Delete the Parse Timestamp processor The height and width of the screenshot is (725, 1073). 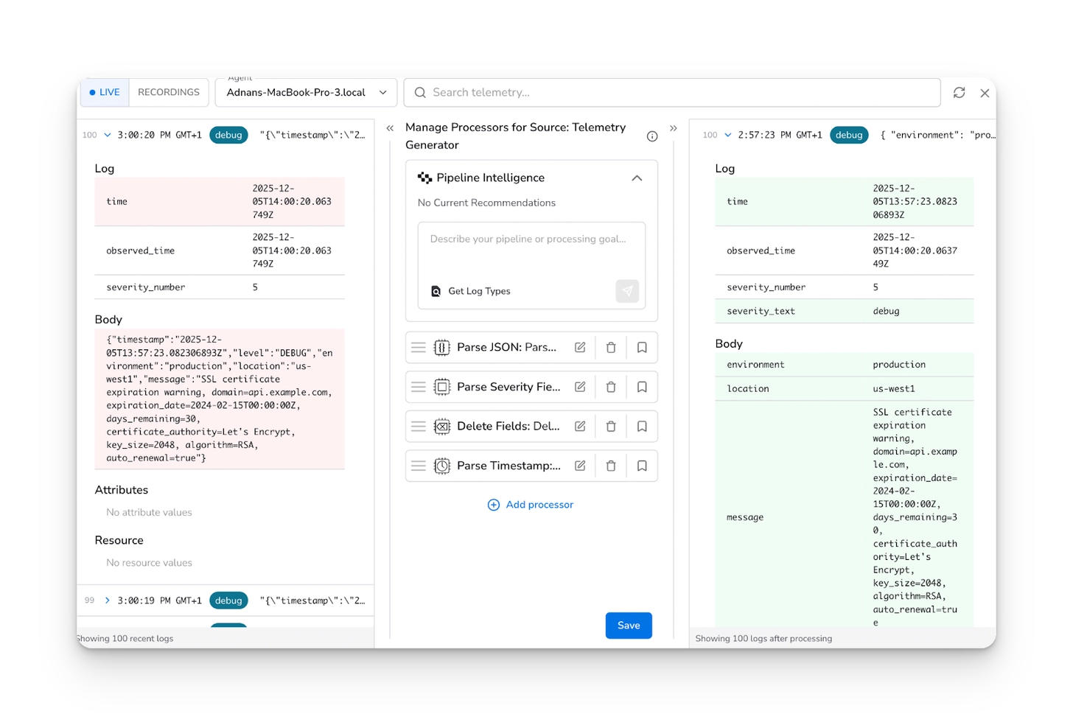(x=611, y=466)
